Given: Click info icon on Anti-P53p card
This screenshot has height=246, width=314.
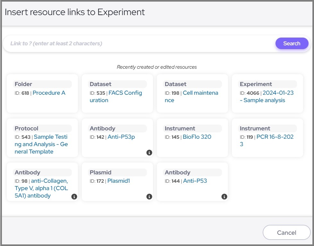Looking at the screenshot, I should pos(149,153).
